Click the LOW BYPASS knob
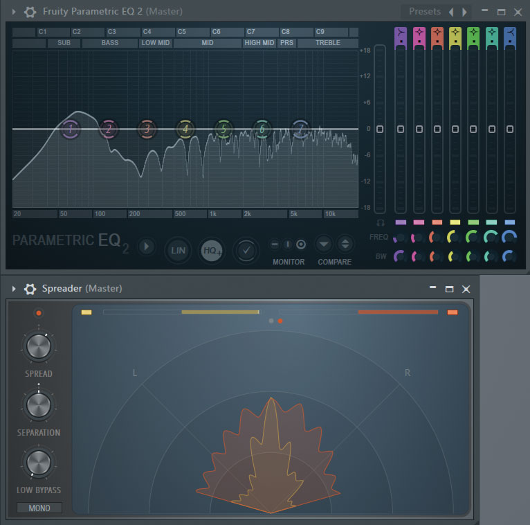Image resolution: width=530 pixels, height=525 pixels. 39,463
